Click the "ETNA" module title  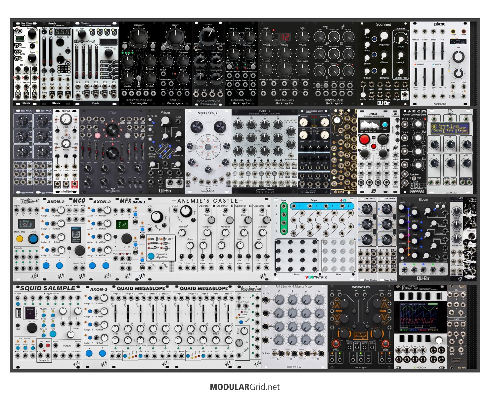point(112,113)
